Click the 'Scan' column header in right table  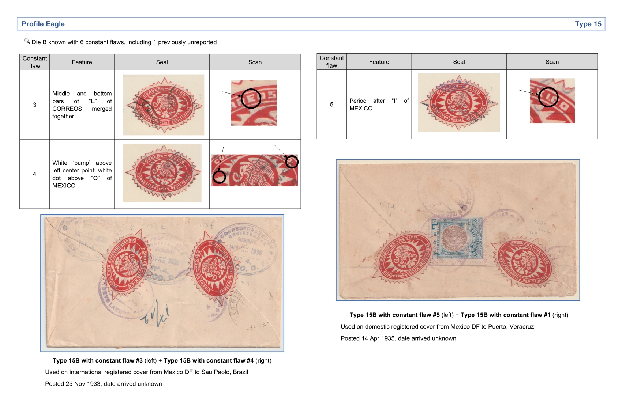pyautogui.click(x=552, y=62)
